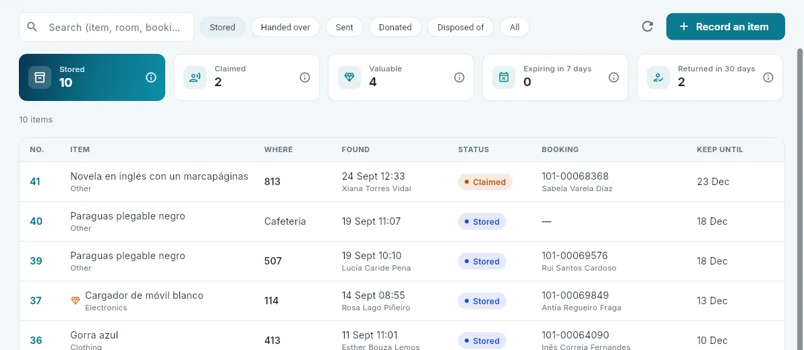The image size is (804, 350).
Task: Open the info icon on Valuable card
Action: click(459, 77)
